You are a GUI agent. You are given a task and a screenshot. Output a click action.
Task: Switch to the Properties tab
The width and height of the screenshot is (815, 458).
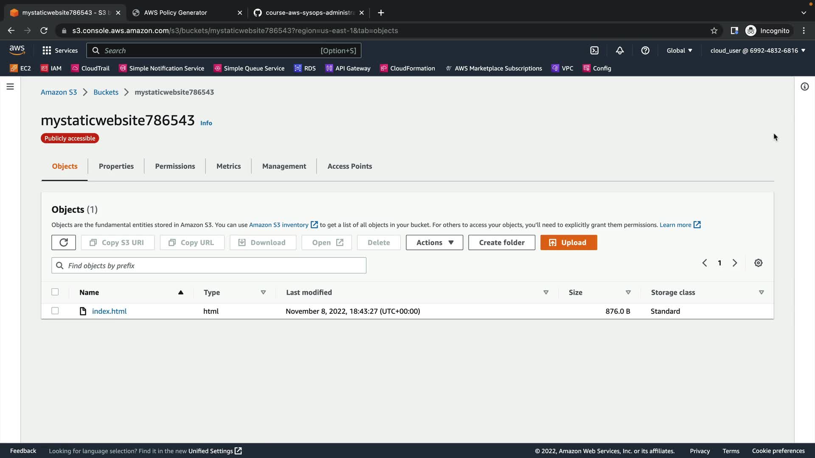[x=116, y=166]
